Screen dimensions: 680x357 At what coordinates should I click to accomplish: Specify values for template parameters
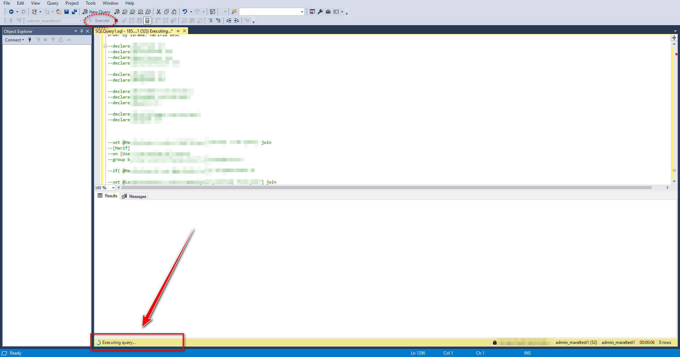tap(247, 21)
